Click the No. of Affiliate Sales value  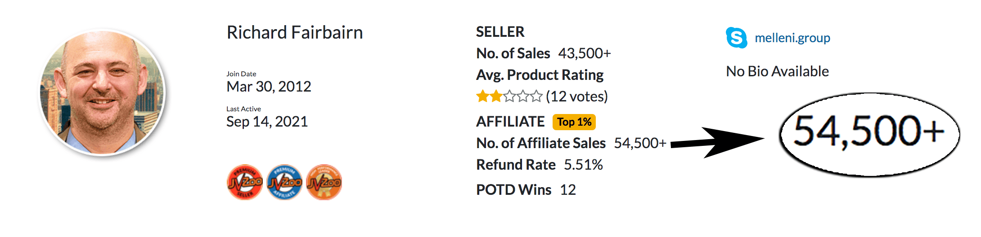coord(640,143)
